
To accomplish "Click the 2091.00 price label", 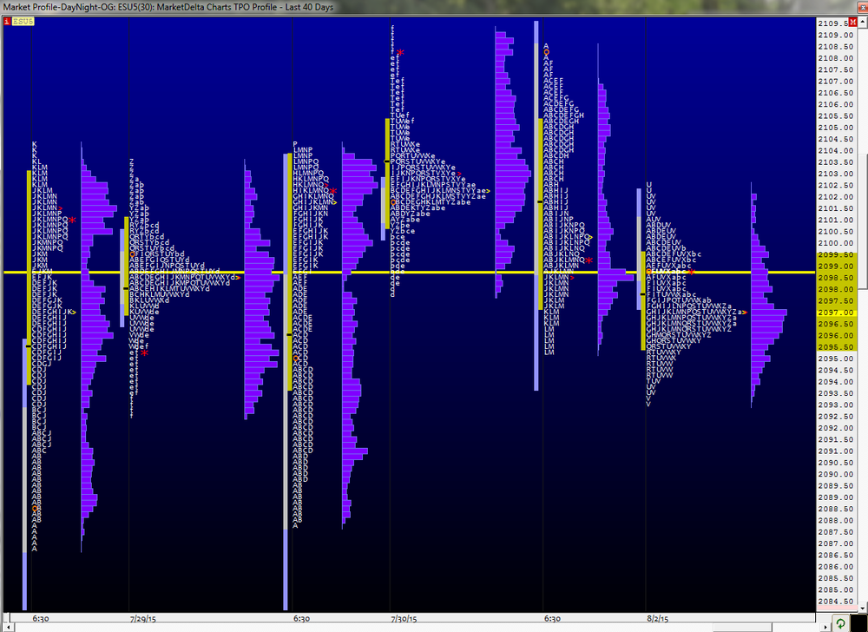I will (x=836, y=451).
